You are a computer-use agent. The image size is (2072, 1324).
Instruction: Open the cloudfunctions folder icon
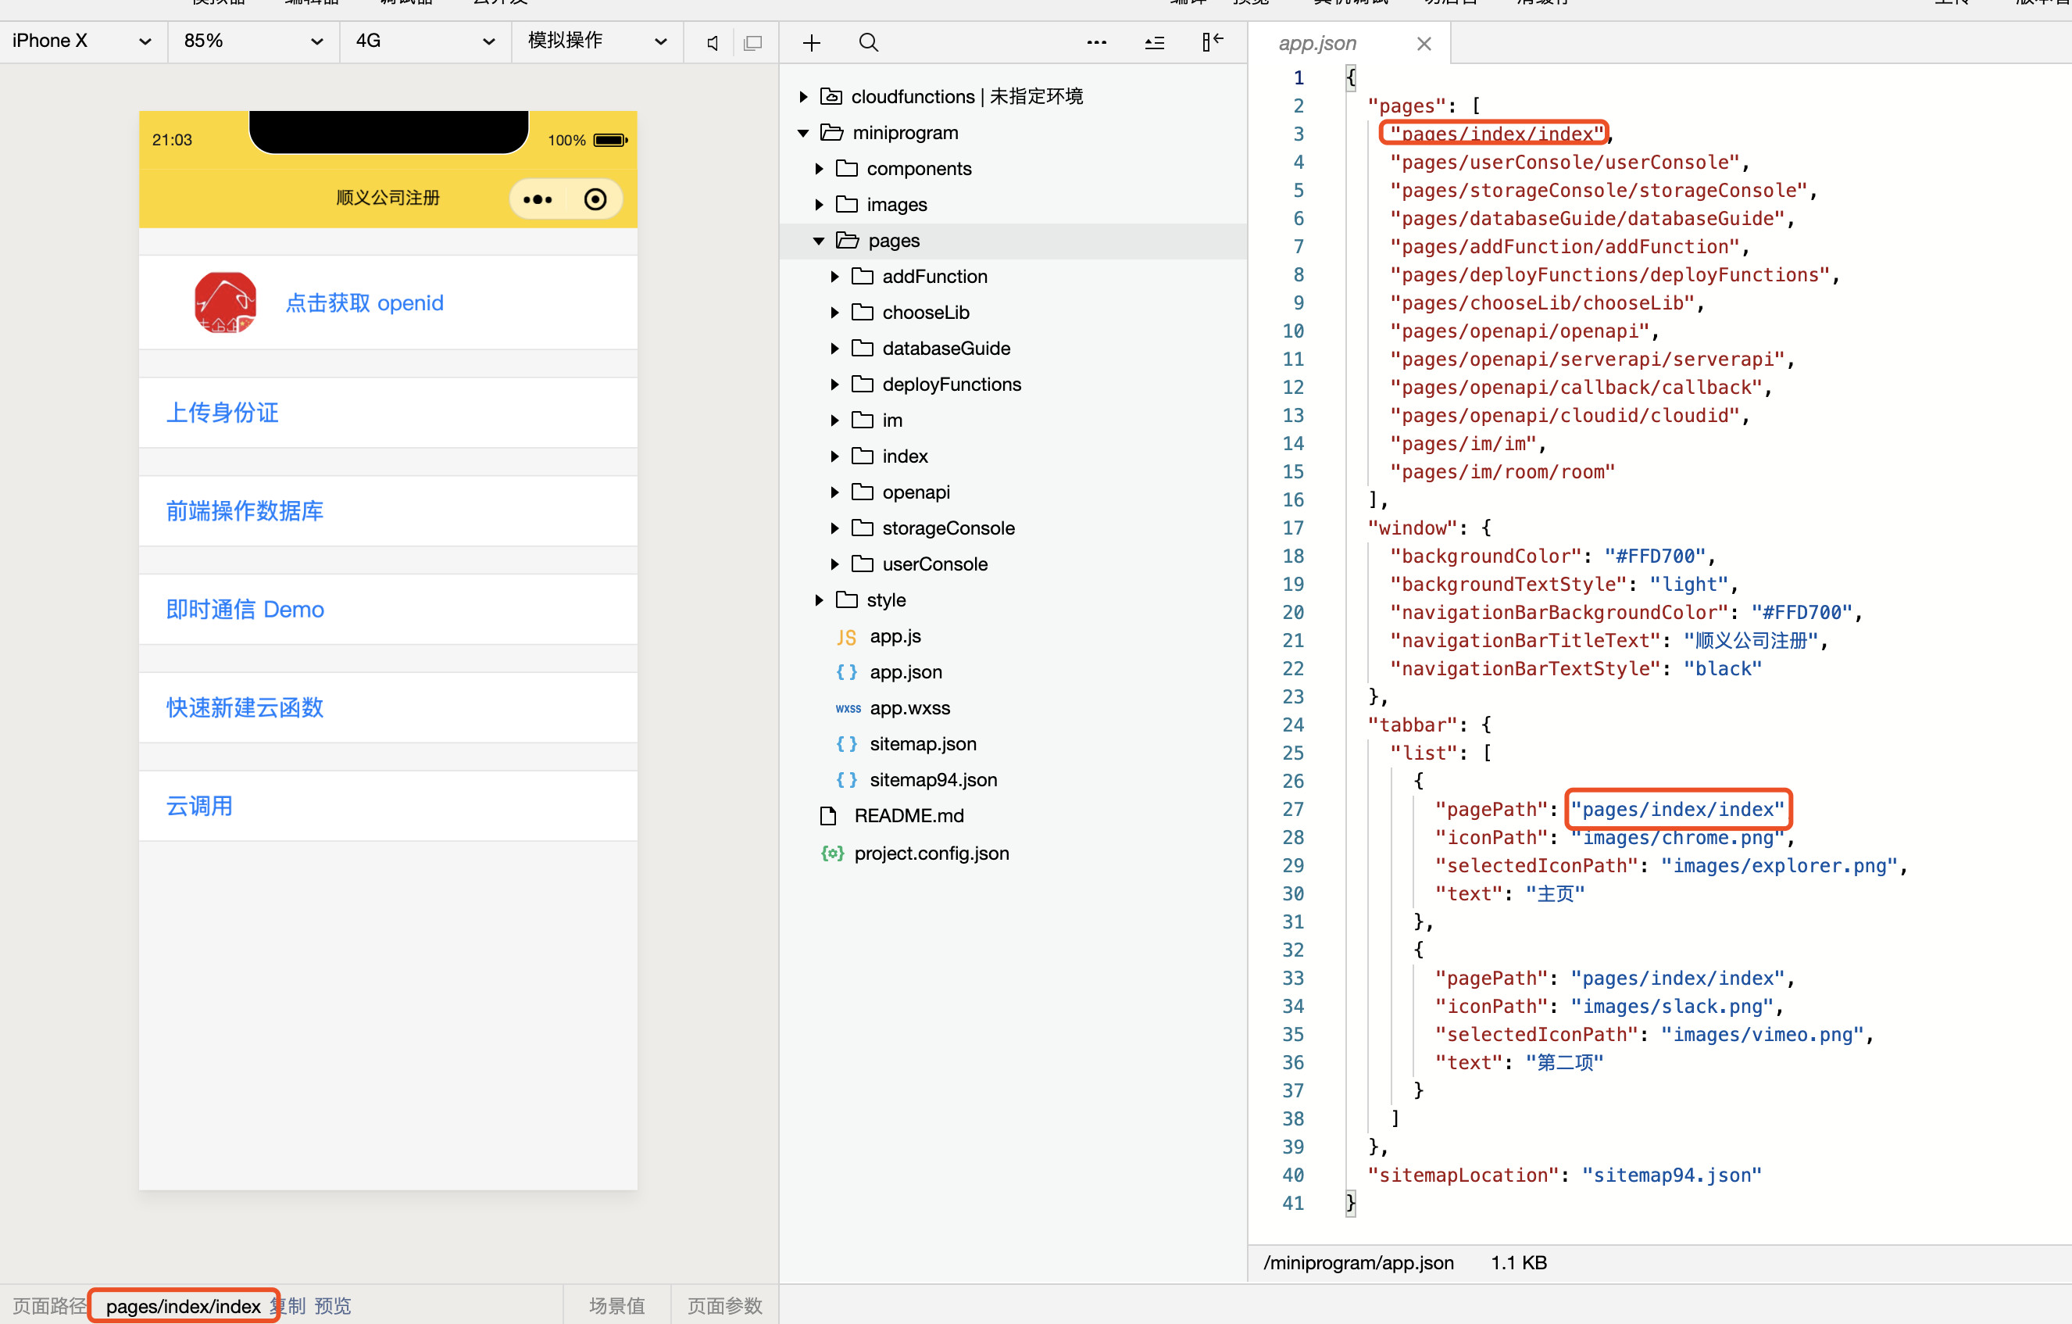831,96
